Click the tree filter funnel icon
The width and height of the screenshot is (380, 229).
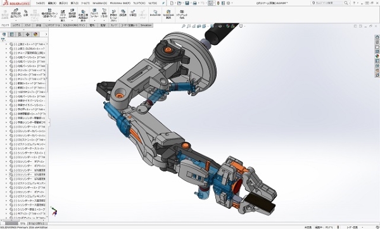point(3,40)
